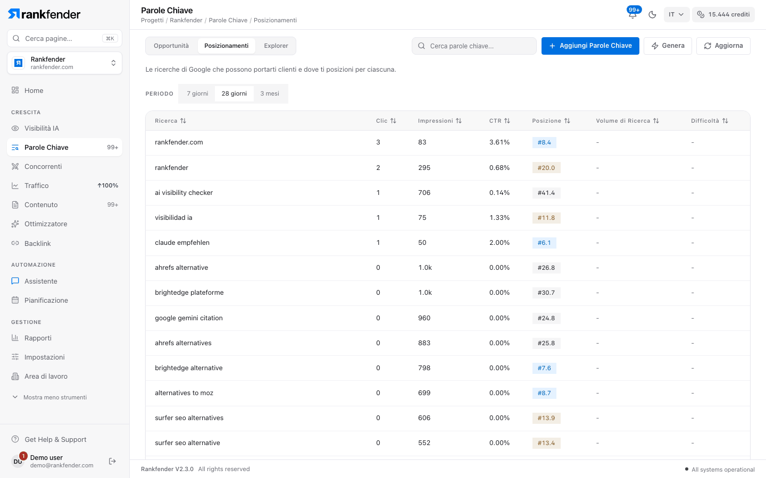Click the Aggiorna refresh button
766x478 pixels.
(723, 46)
